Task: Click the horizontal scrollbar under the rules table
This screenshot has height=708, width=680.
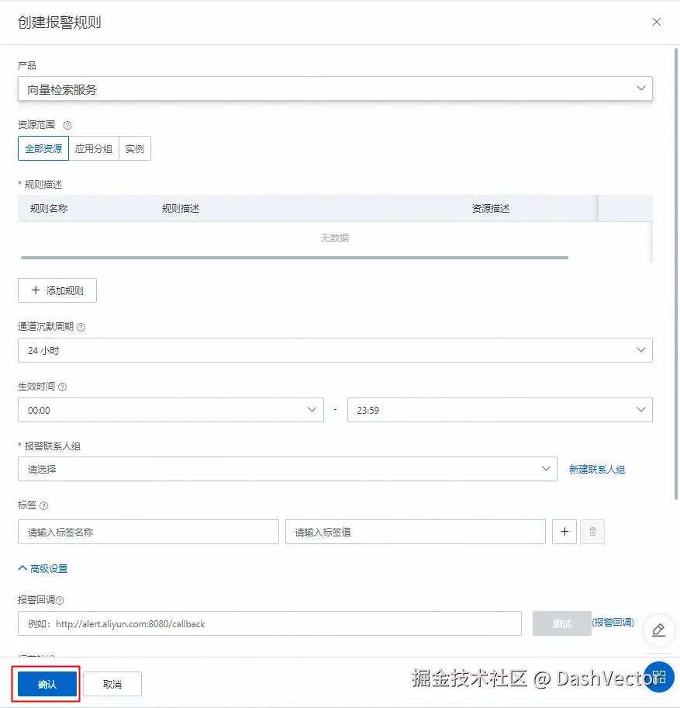Action: pos(295,256)
